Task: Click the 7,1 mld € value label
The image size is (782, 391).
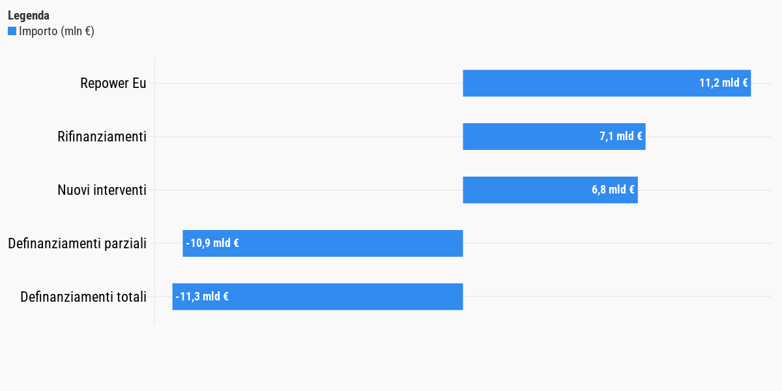Action: tap(621, 137)
